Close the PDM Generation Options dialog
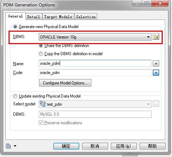Image resolution: width=172 pixels, height=157 pixels. (x=160, y=3)
